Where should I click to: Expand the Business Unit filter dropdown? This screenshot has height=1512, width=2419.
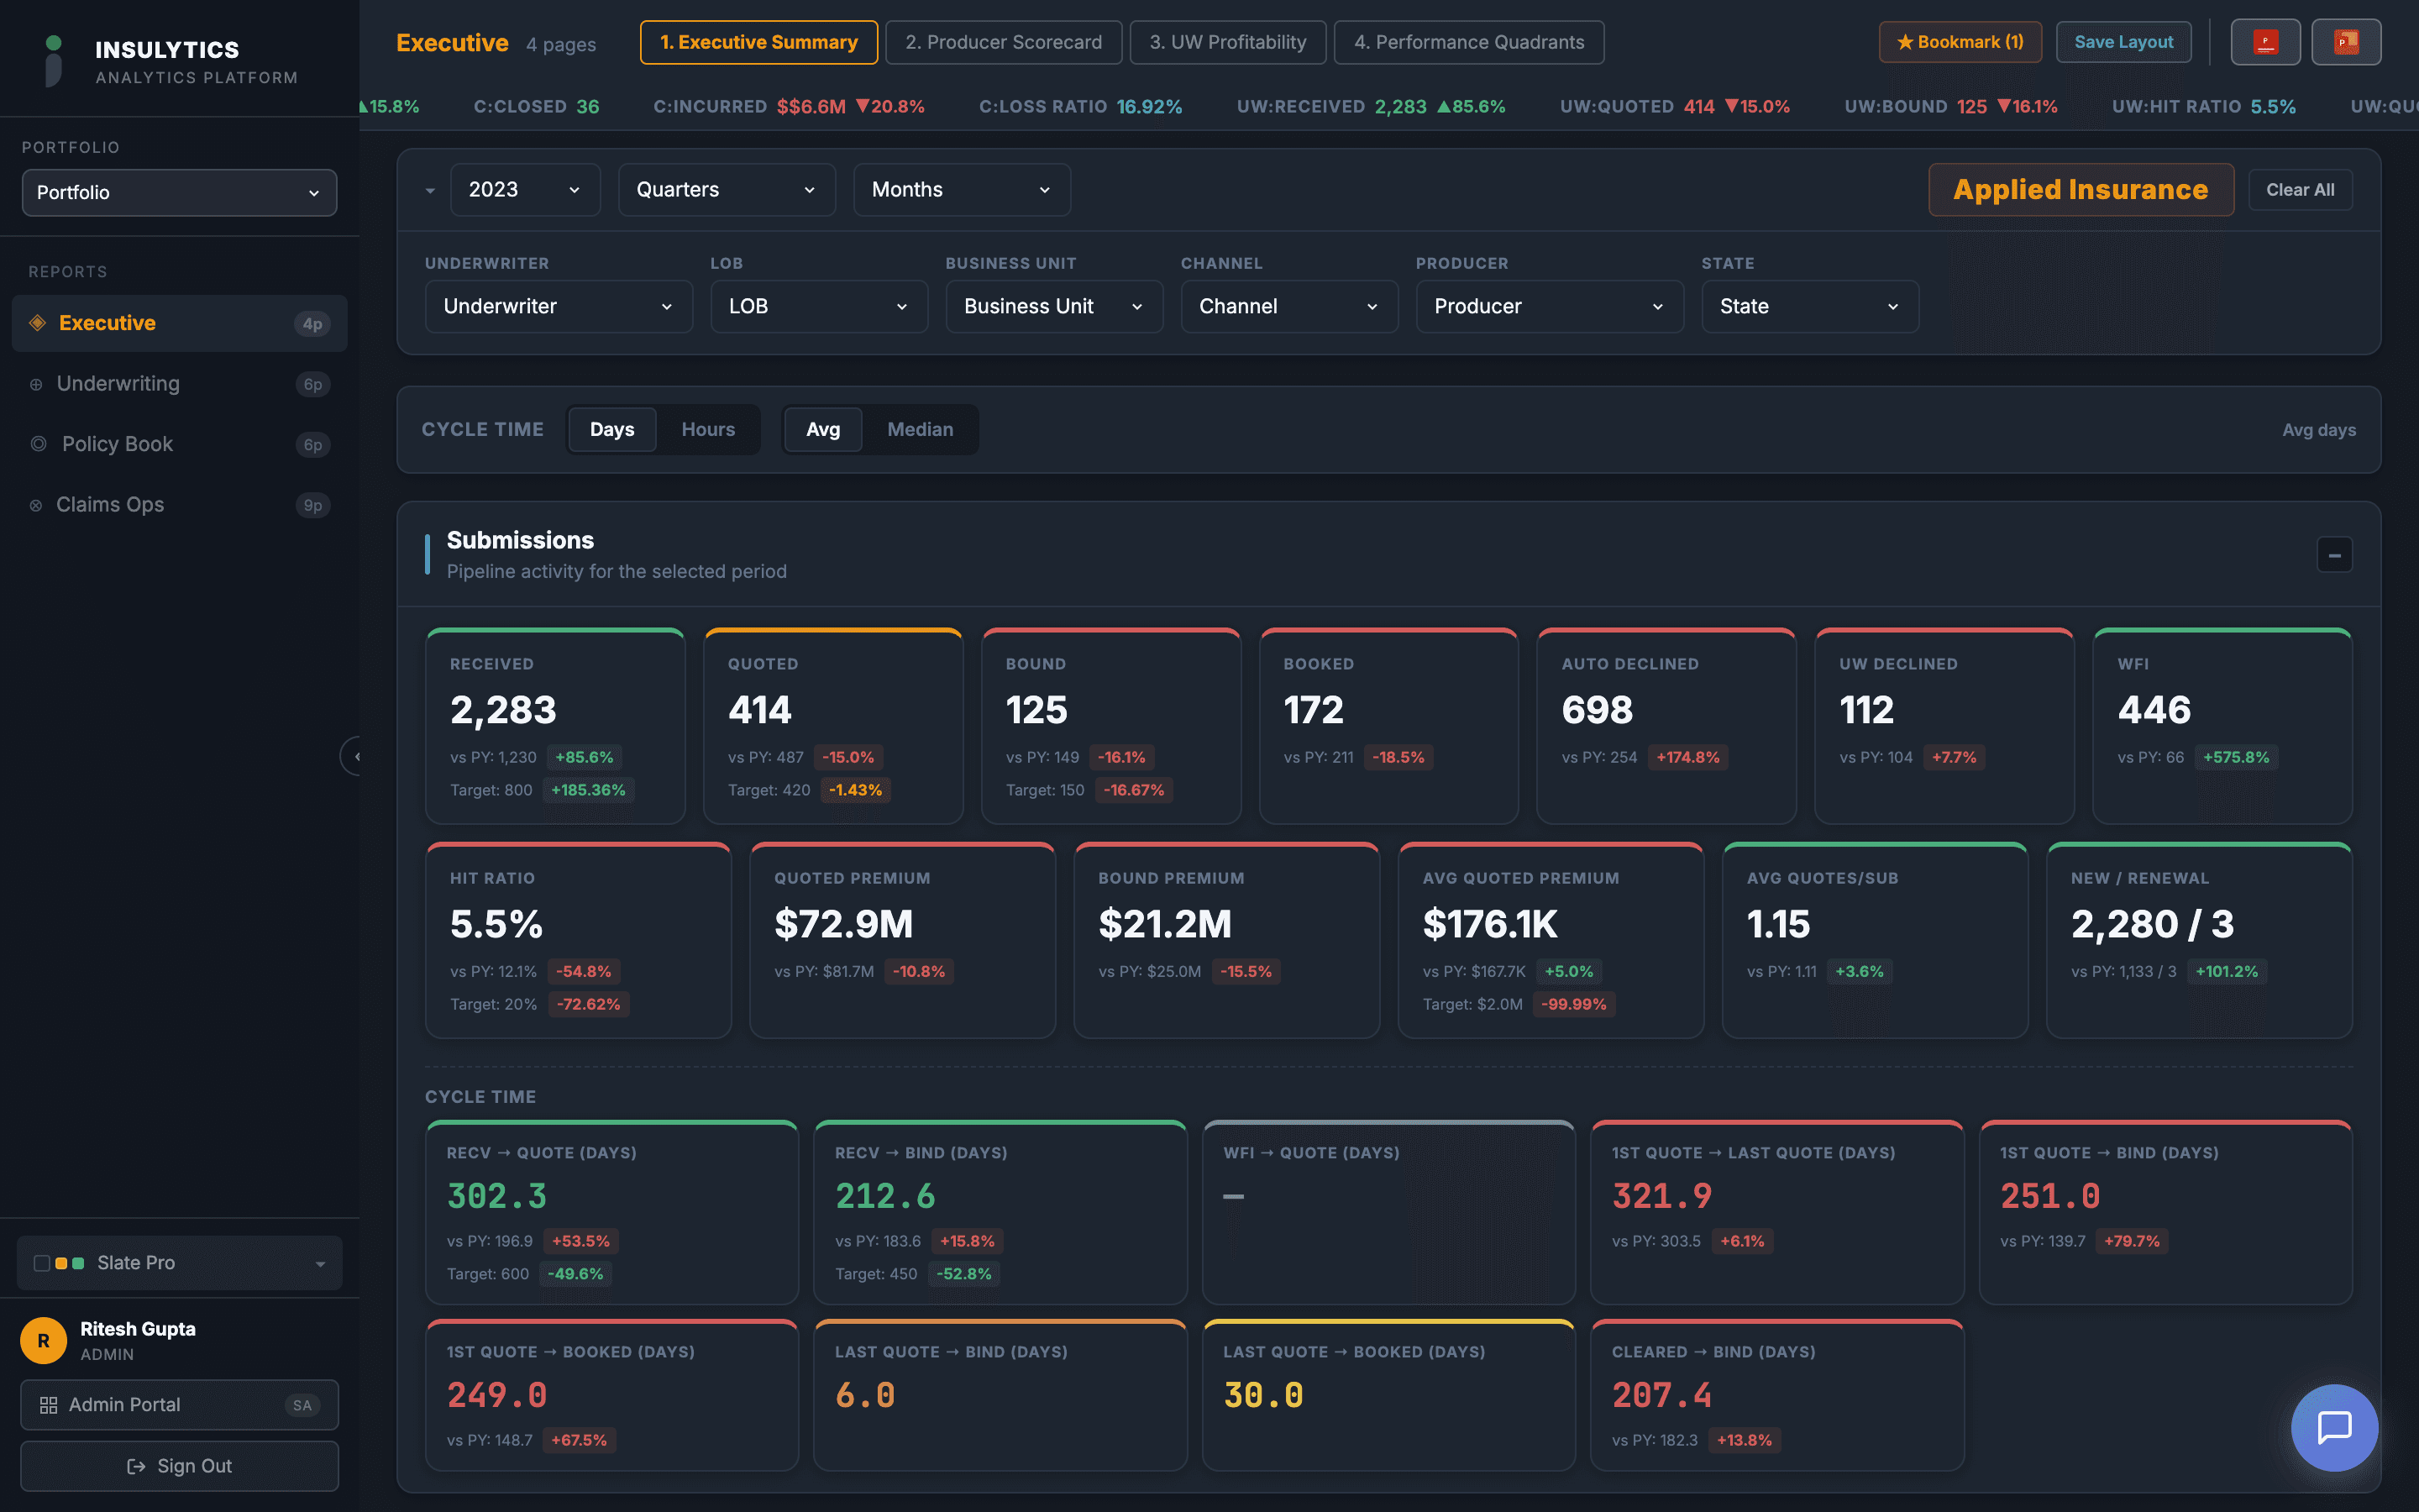(x=1053, y=306)
